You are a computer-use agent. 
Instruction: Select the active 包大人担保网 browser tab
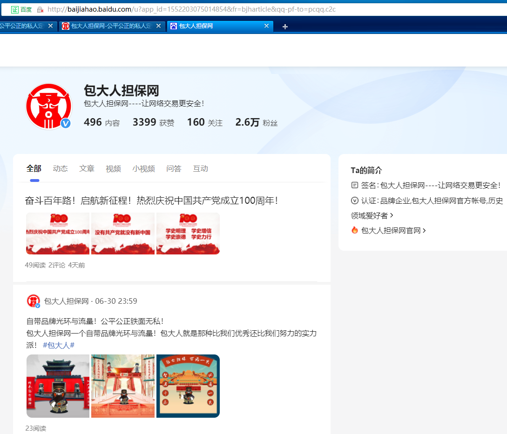click(220, 26)
